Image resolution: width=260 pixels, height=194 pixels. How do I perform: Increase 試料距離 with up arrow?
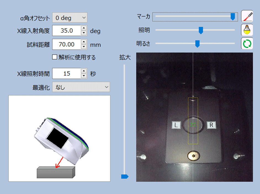[x=84, y=42]
